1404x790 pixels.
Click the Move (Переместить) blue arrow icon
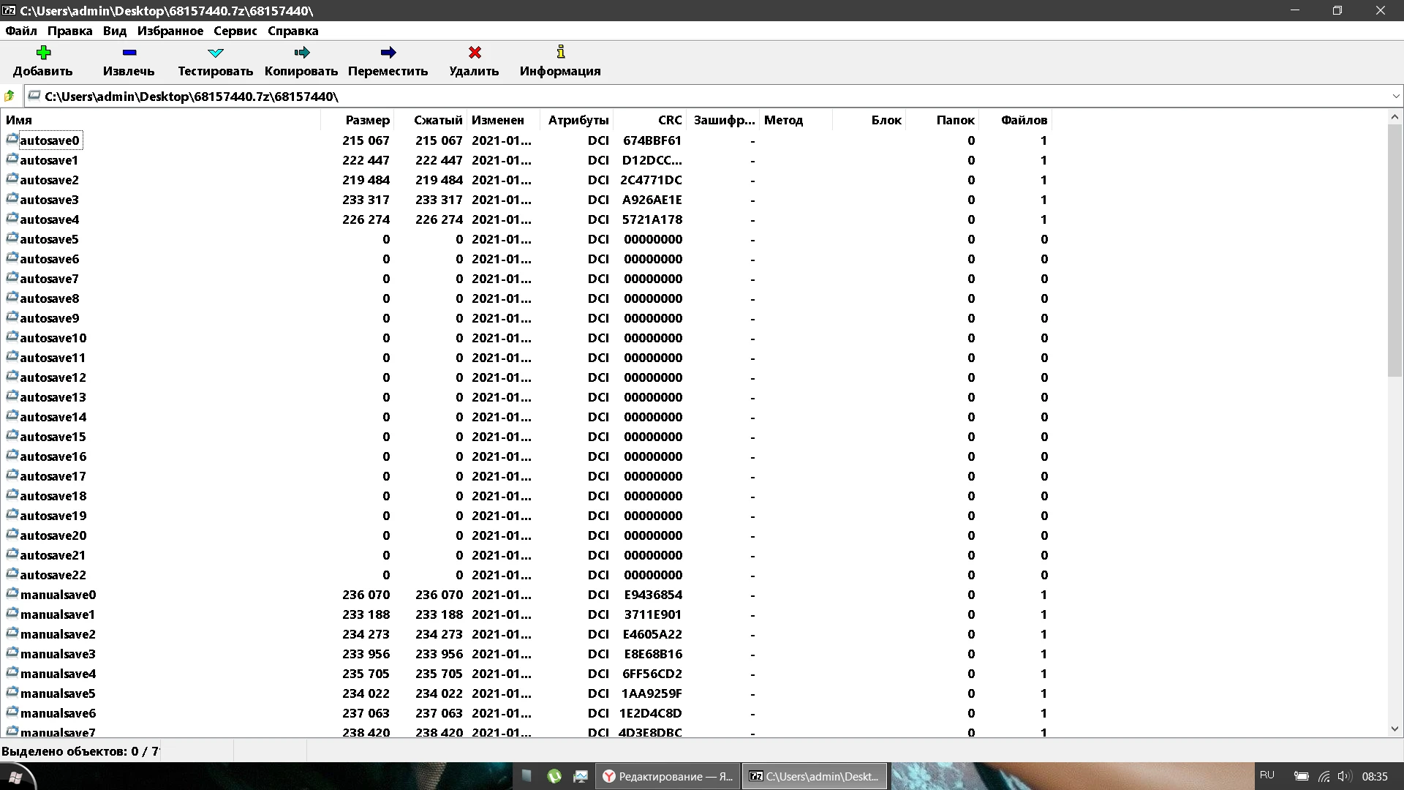[x=388, y=53]
